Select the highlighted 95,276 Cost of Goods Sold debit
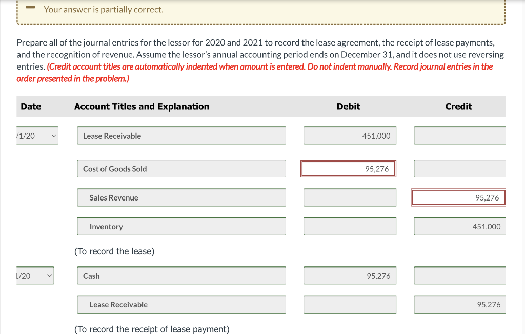 pos(349,168)
